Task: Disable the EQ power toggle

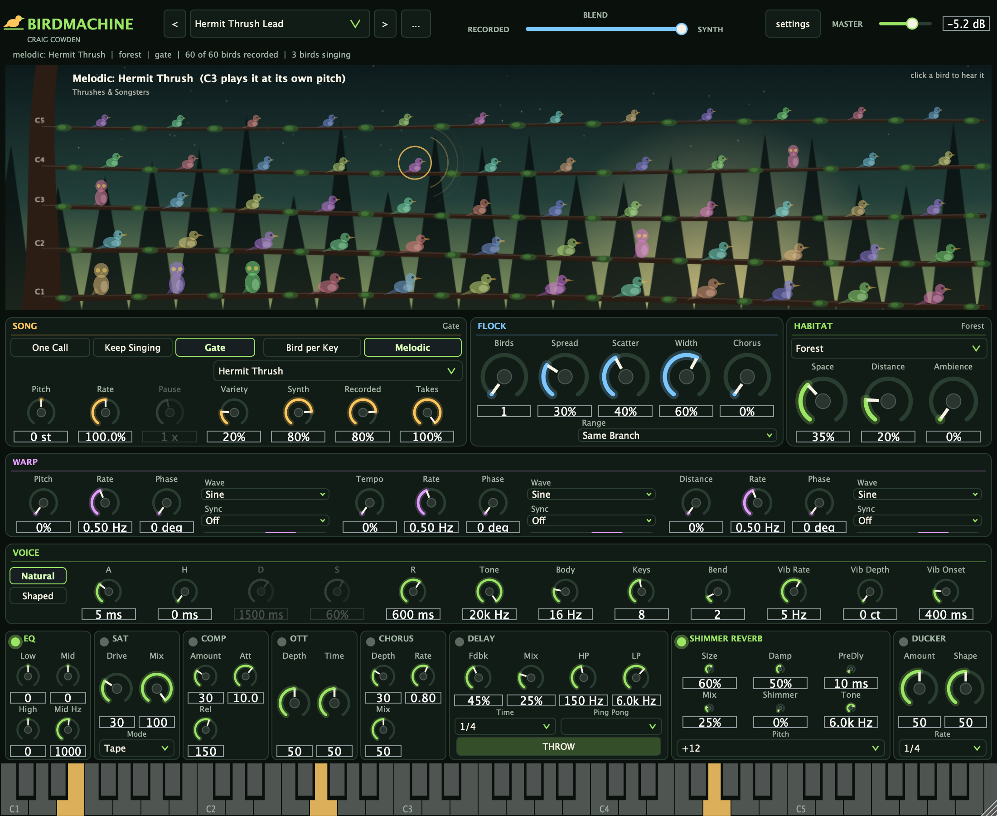Action: (15, 641)
